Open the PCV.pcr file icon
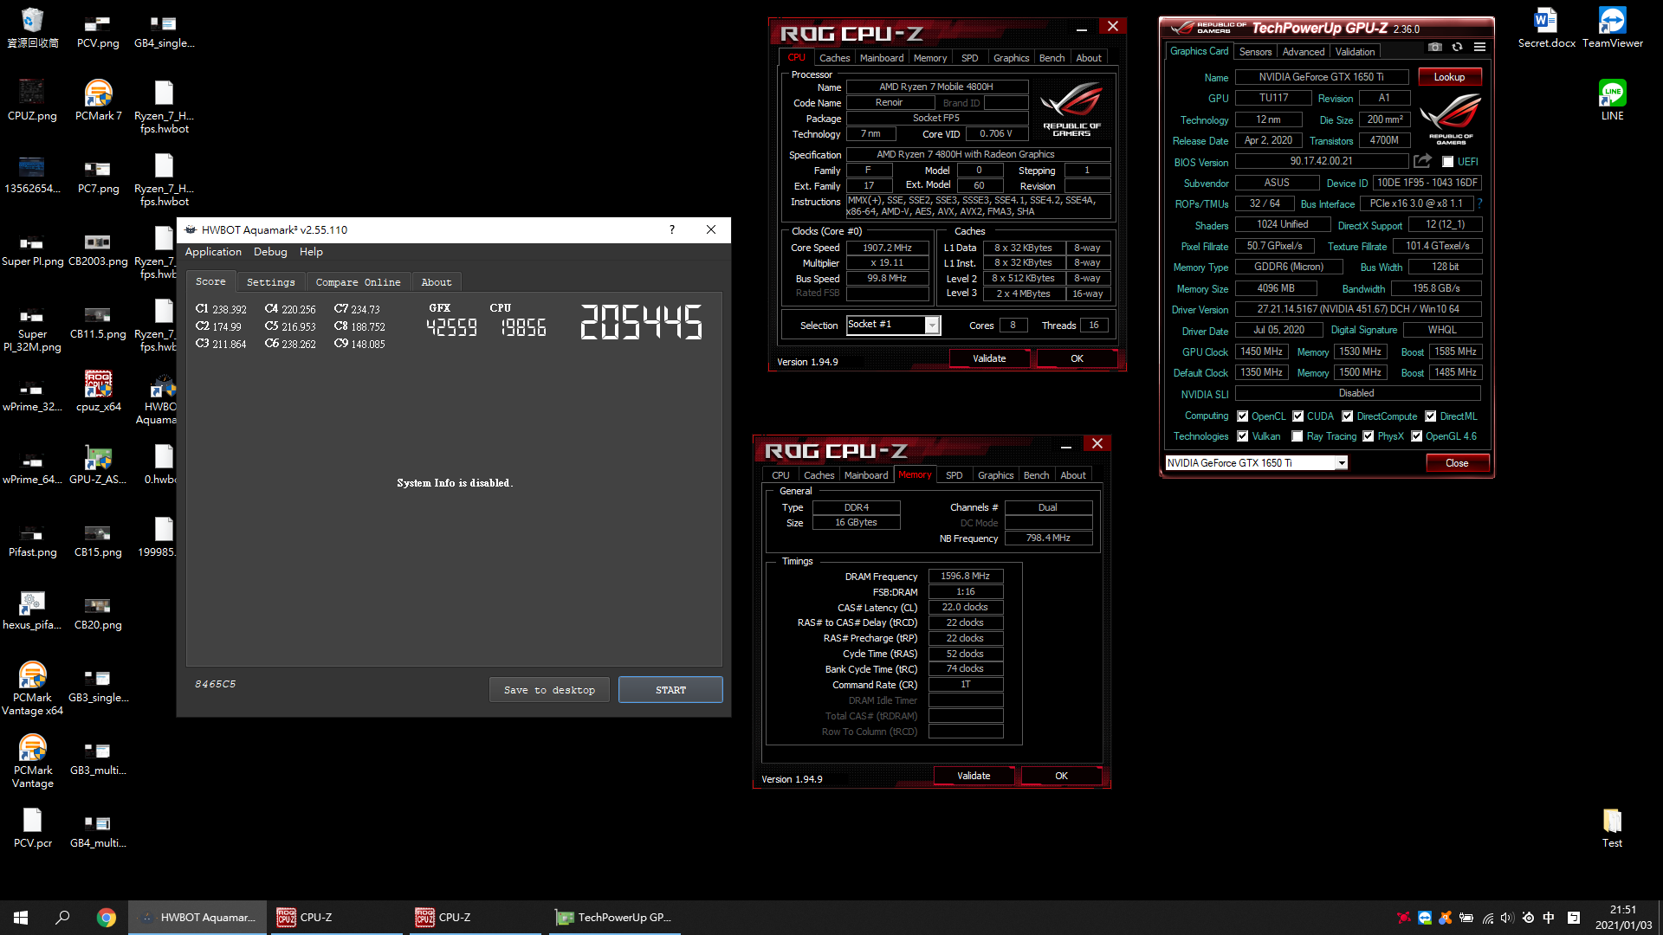The height and width of the screenshot is (935, 1663). 32,828
